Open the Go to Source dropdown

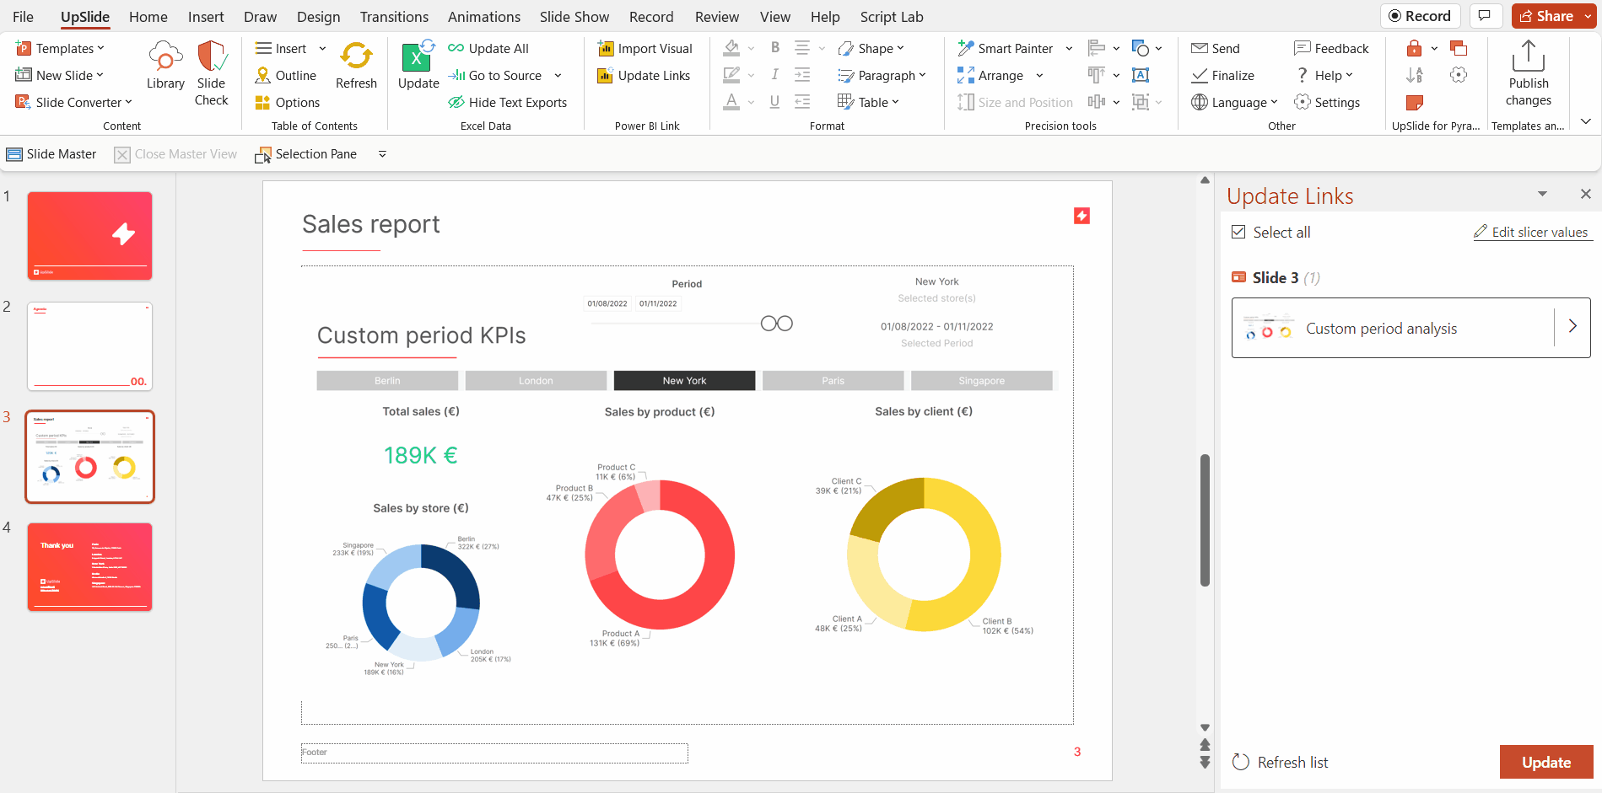click(558, 75)
